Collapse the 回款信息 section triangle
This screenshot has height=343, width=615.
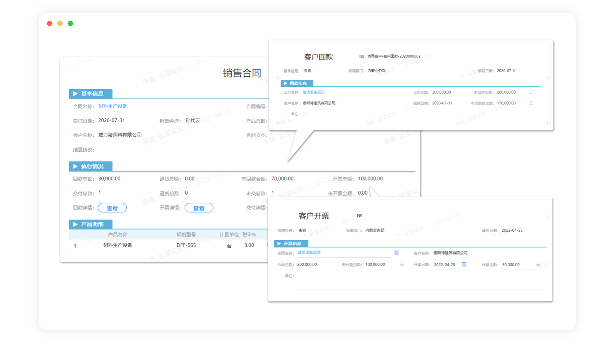pyautogui.click(x=286, y=83)
